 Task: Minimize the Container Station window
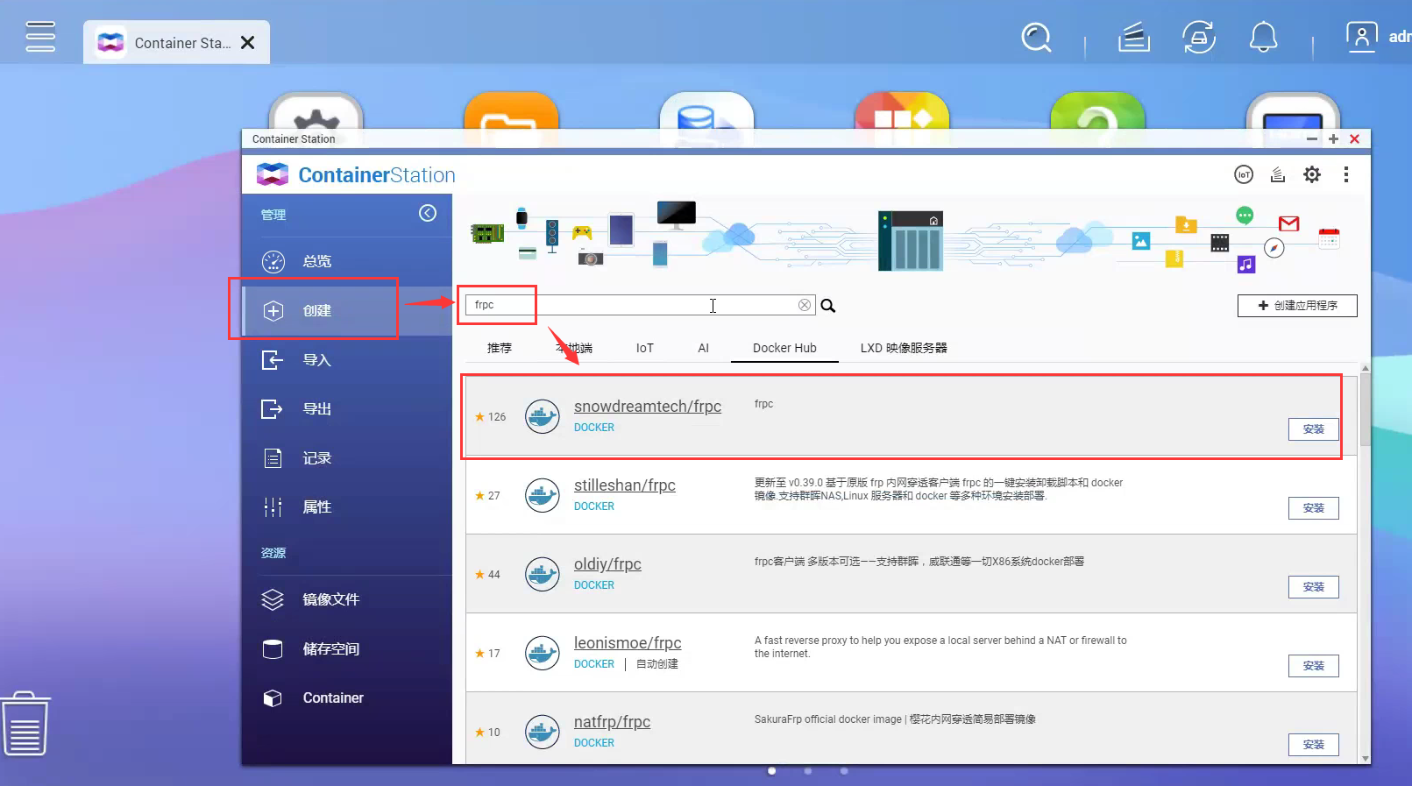tap(1312, 138)
